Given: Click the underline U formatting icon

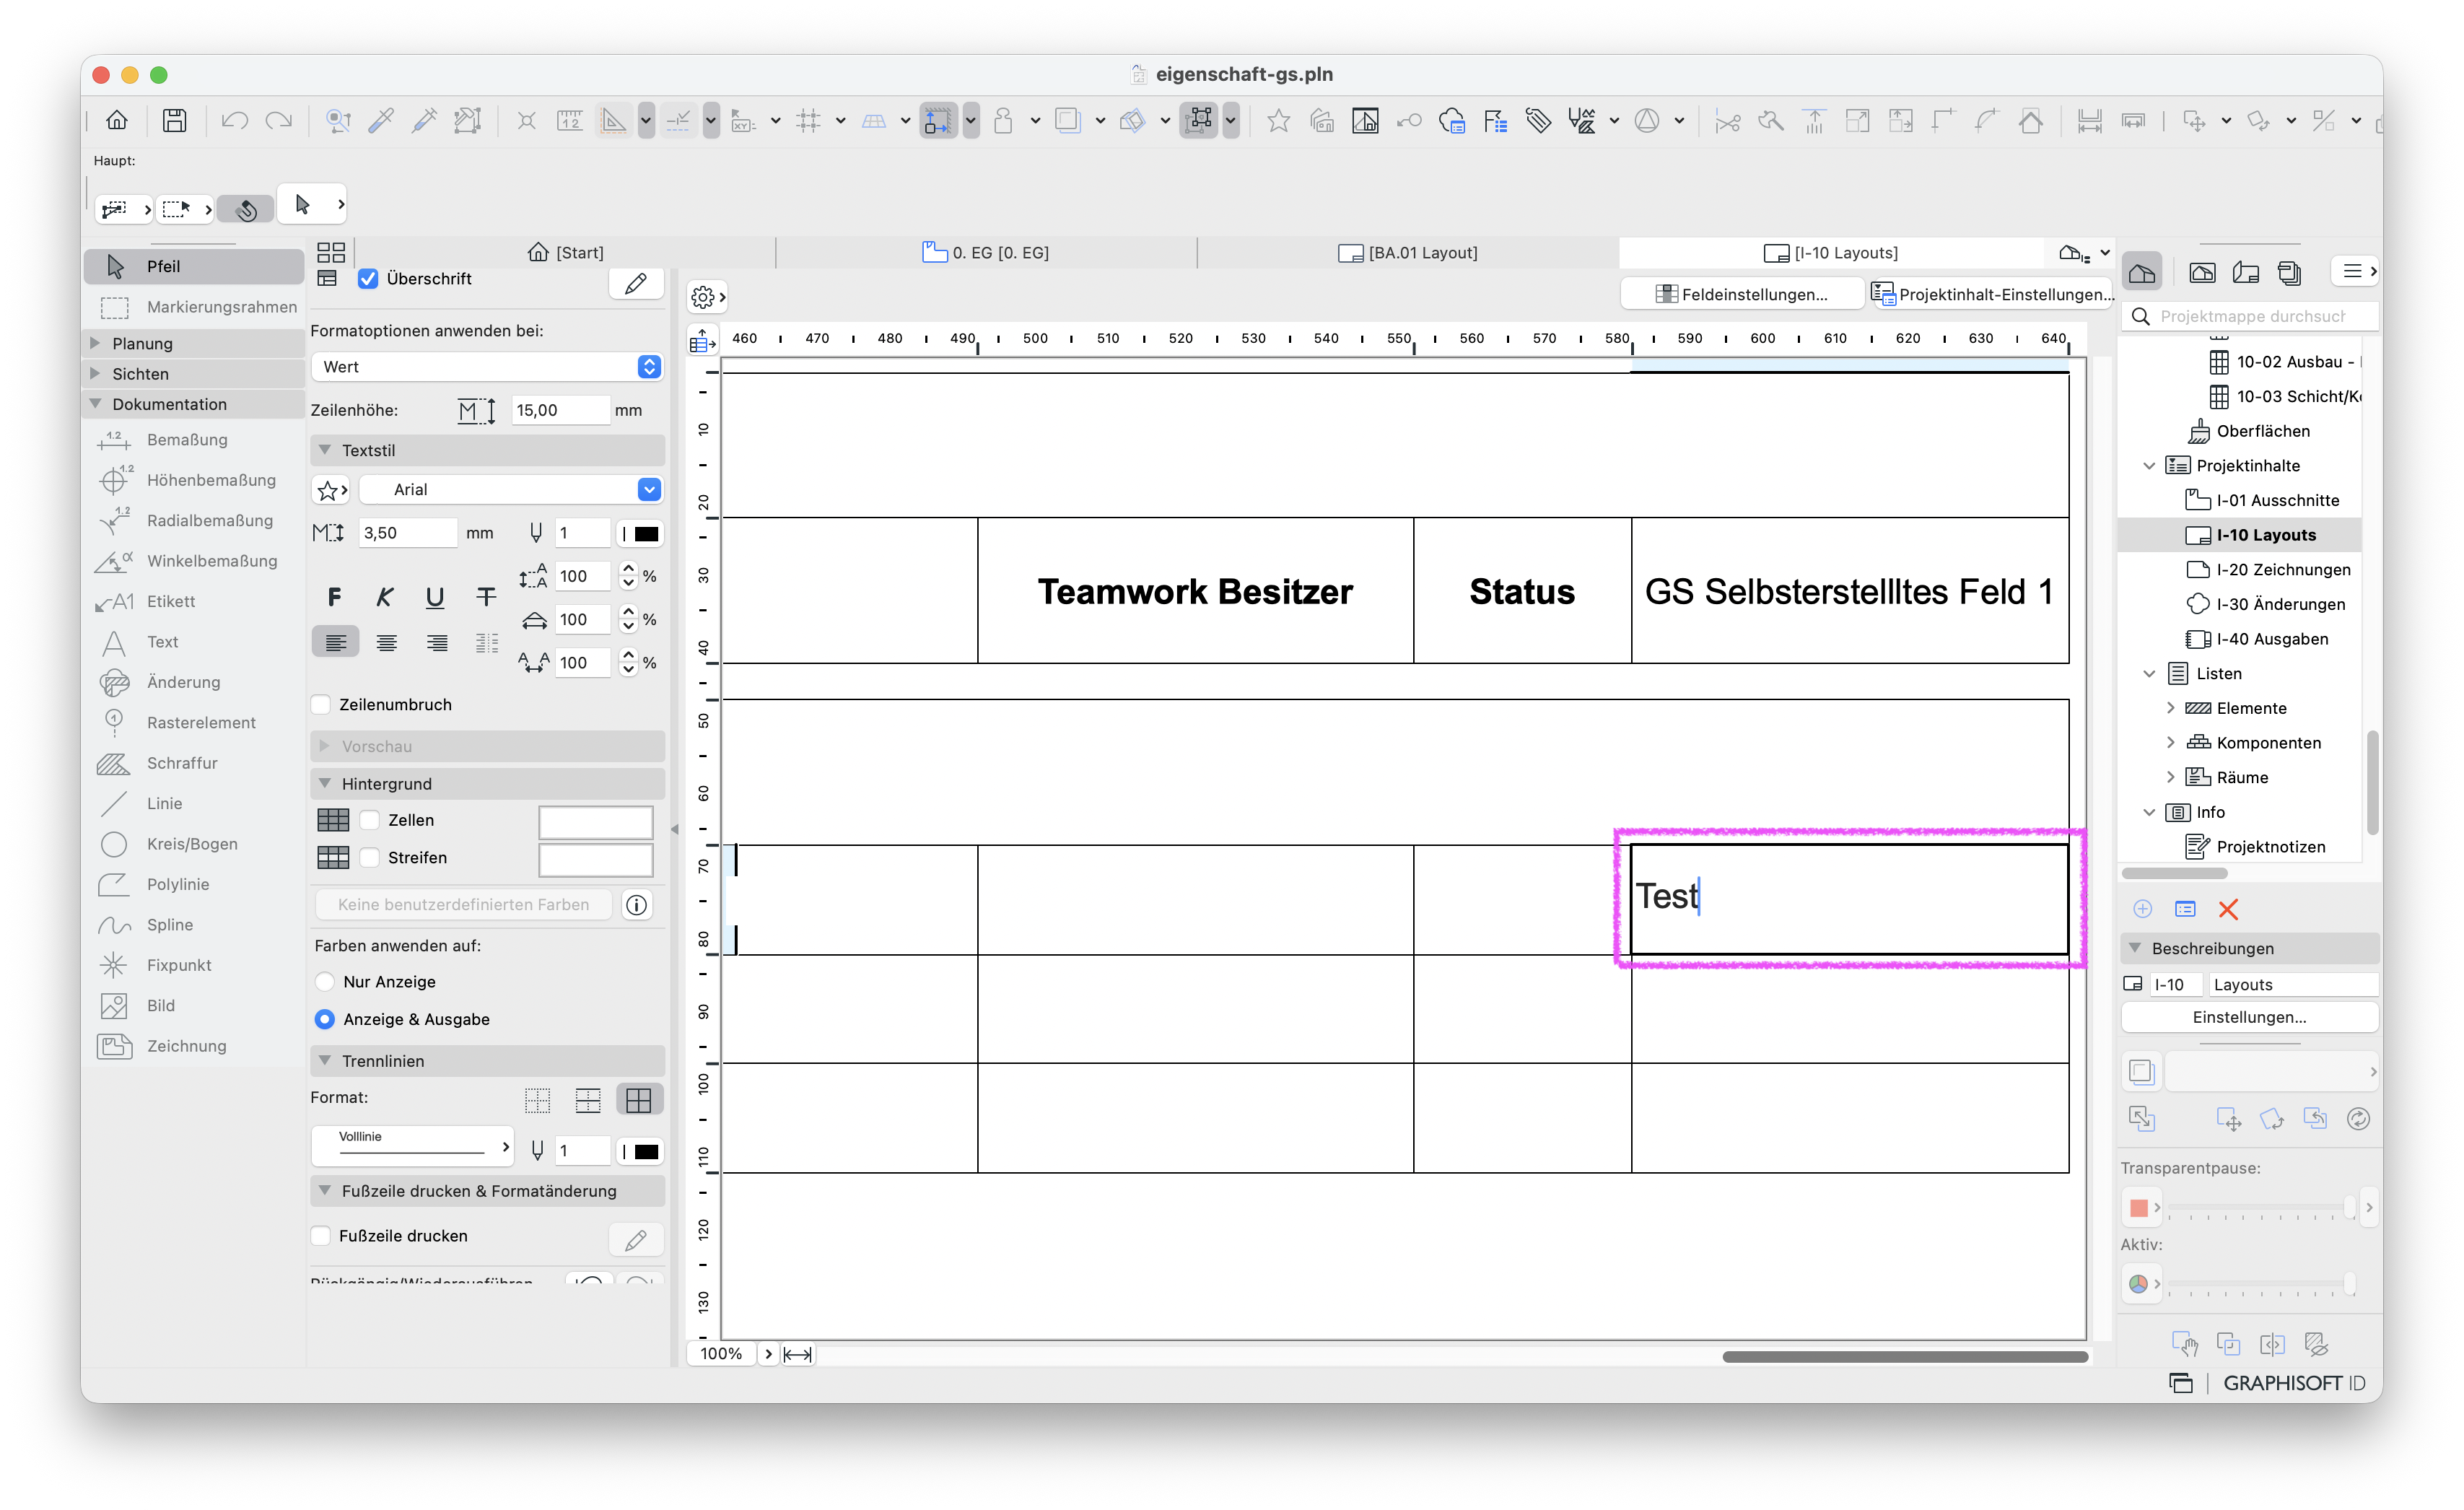Looking at the screenshot, I should tap(434, 597).
